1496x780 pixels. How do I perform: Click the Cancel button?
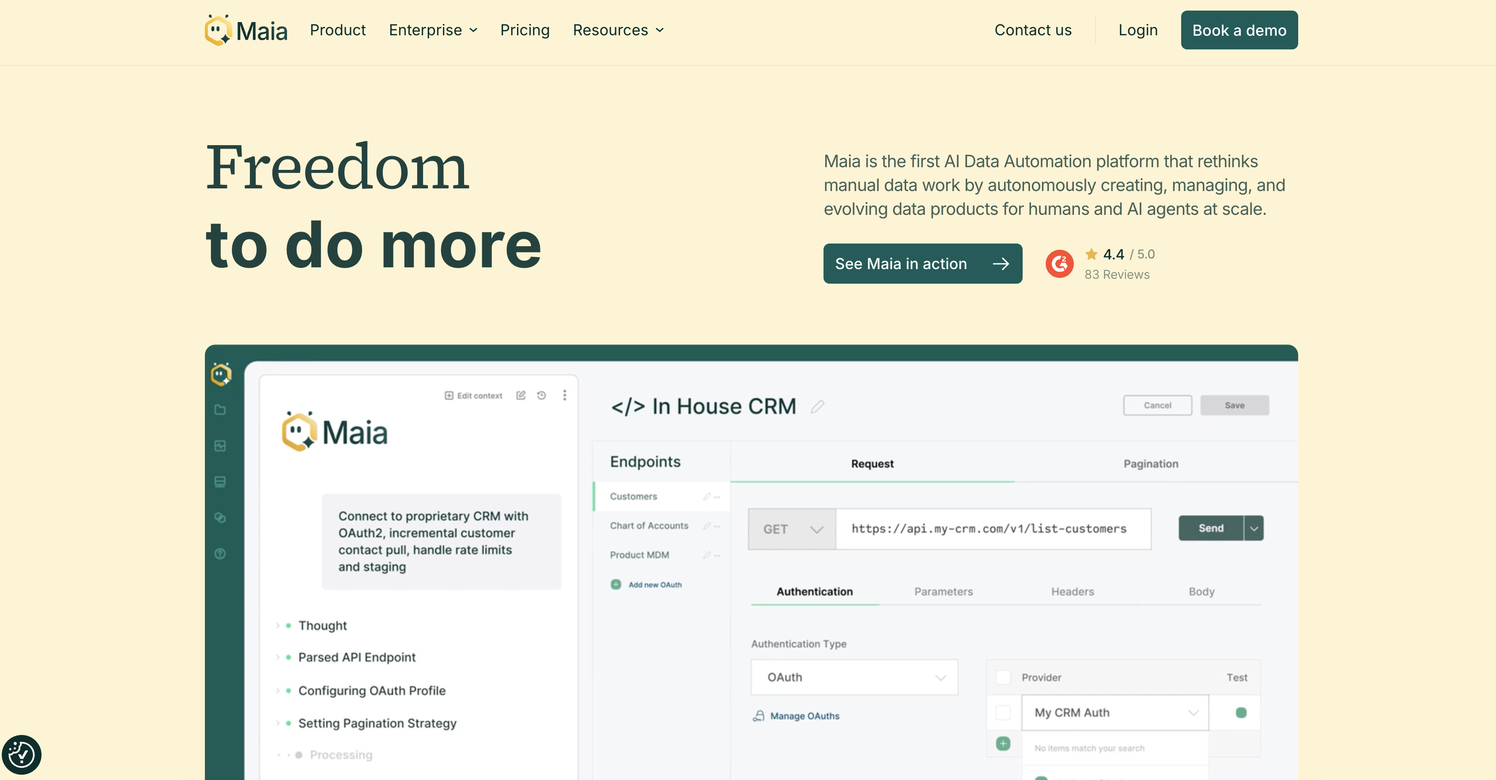tap(1157, 405)
